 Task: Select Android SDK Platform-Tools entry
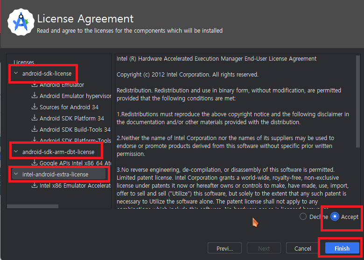point(75,140)
